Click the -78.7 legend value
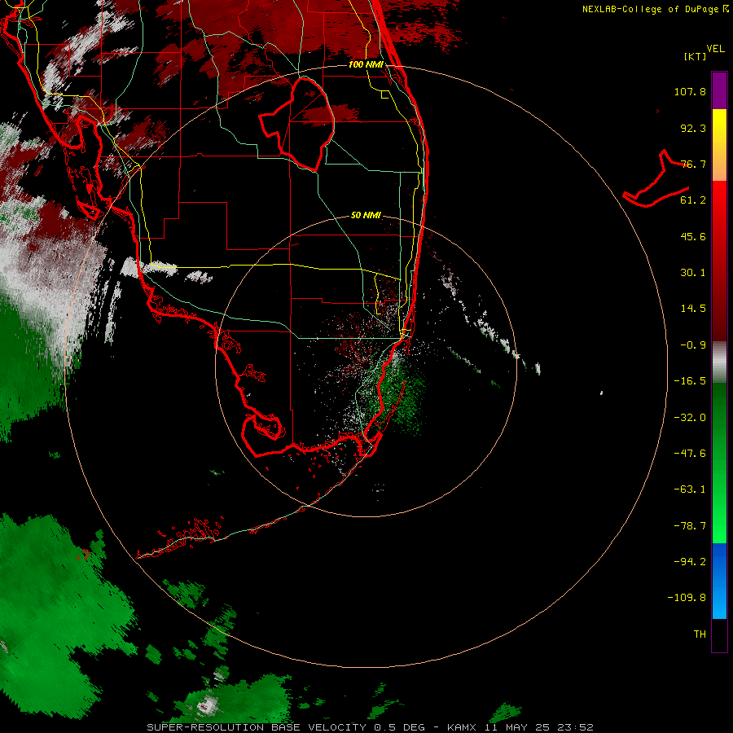This screenshot has height=733, width=733. click(x=690, y=526)
